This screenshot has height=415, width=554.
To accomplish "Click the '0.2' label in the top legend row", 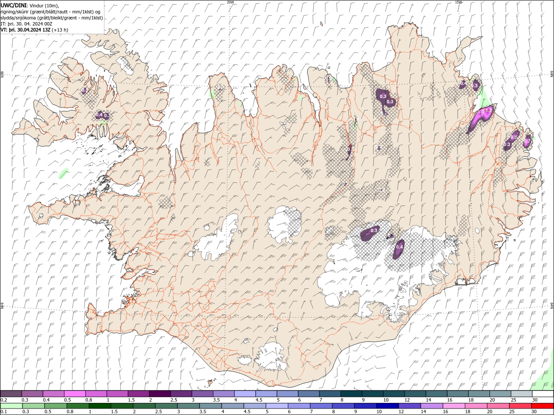I will (3, 400).
